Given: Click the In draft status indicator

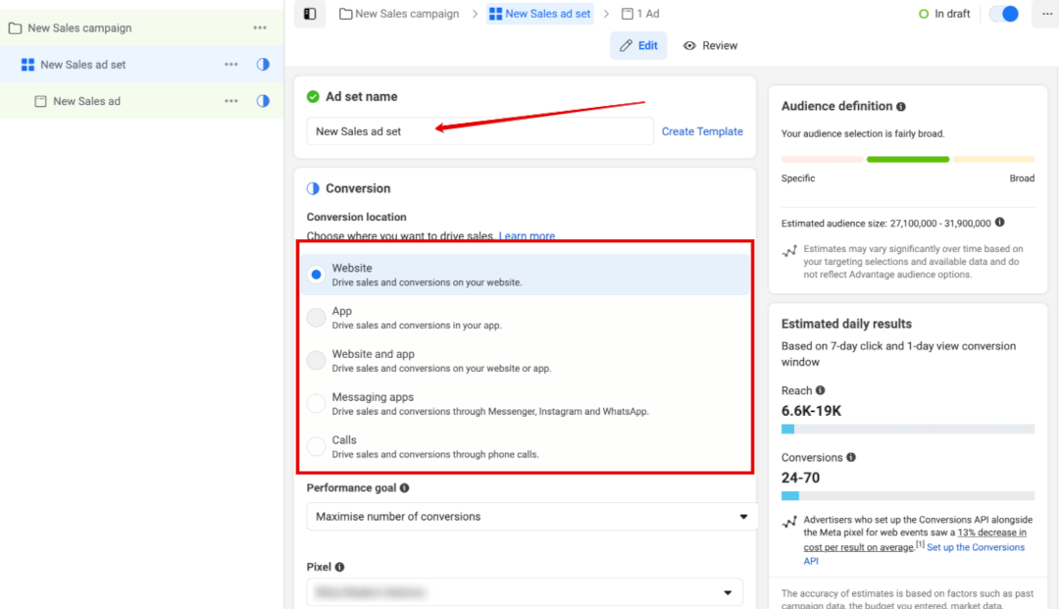Looking at the screenshot, I should pyautogui.click(x=944, y=14).
